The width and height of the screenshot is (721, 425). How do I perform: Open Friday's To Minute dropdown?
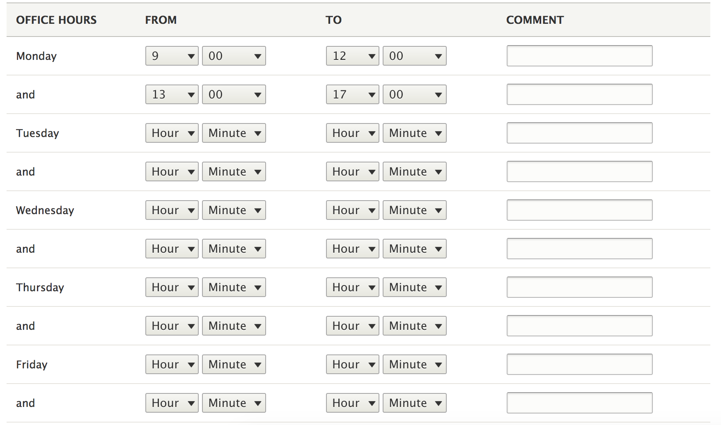[x=414, y=364]
